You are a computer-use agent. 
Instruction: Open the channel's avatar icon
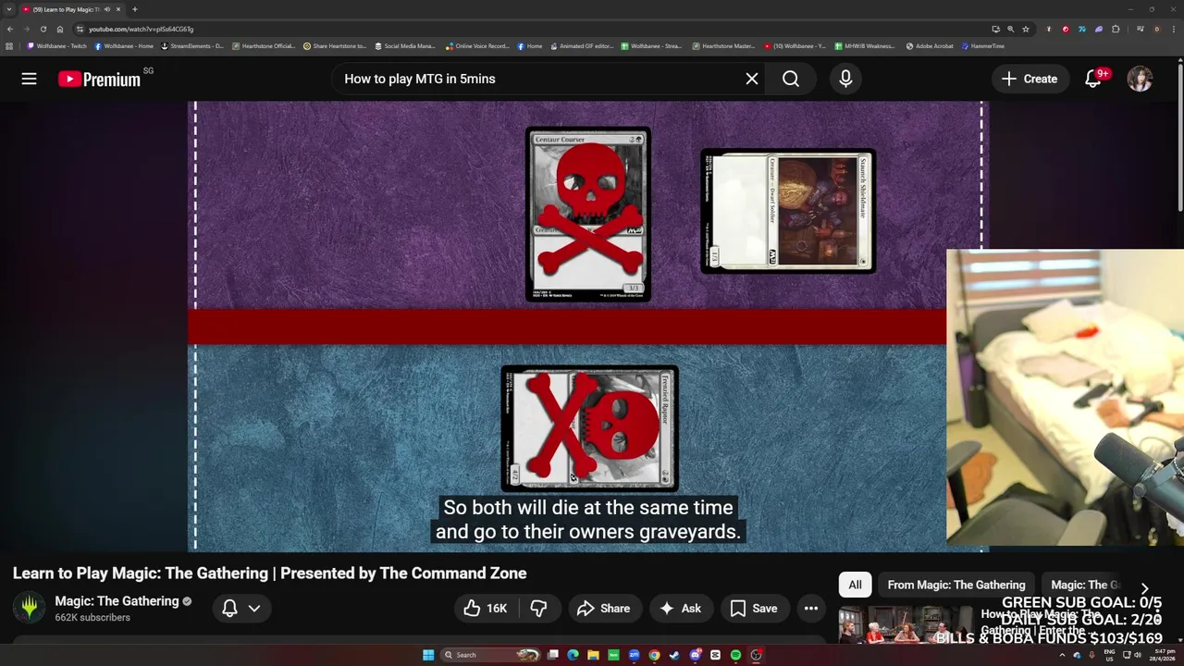tap(30, 608)
